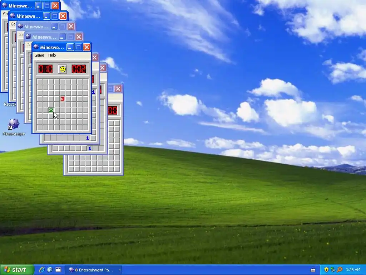Close the third Minesweeper window from the top-left
Screen dimensions: 366x275
pos(71,26)
